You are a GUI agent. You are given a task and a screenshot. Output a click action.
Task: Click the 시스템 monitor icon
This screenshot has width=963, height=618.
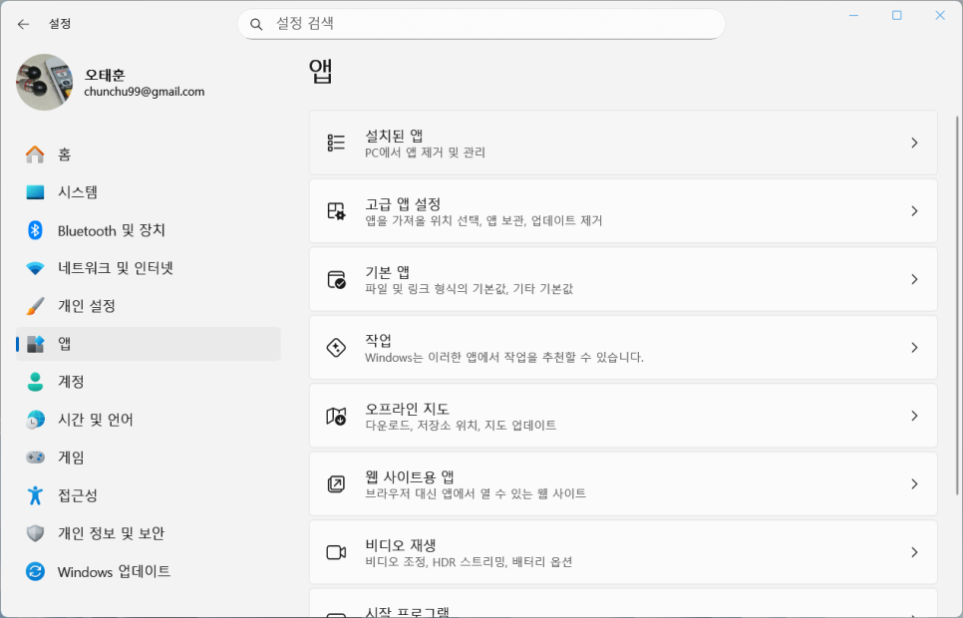pyautogui.click(x=35, y=192)
